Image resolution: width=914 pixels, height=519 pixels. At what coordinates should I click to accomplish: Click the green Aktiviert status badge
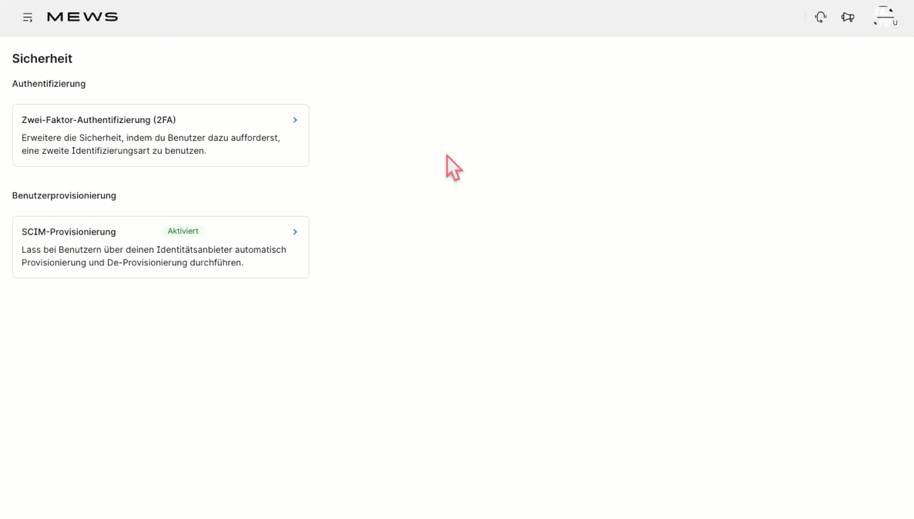182,231
